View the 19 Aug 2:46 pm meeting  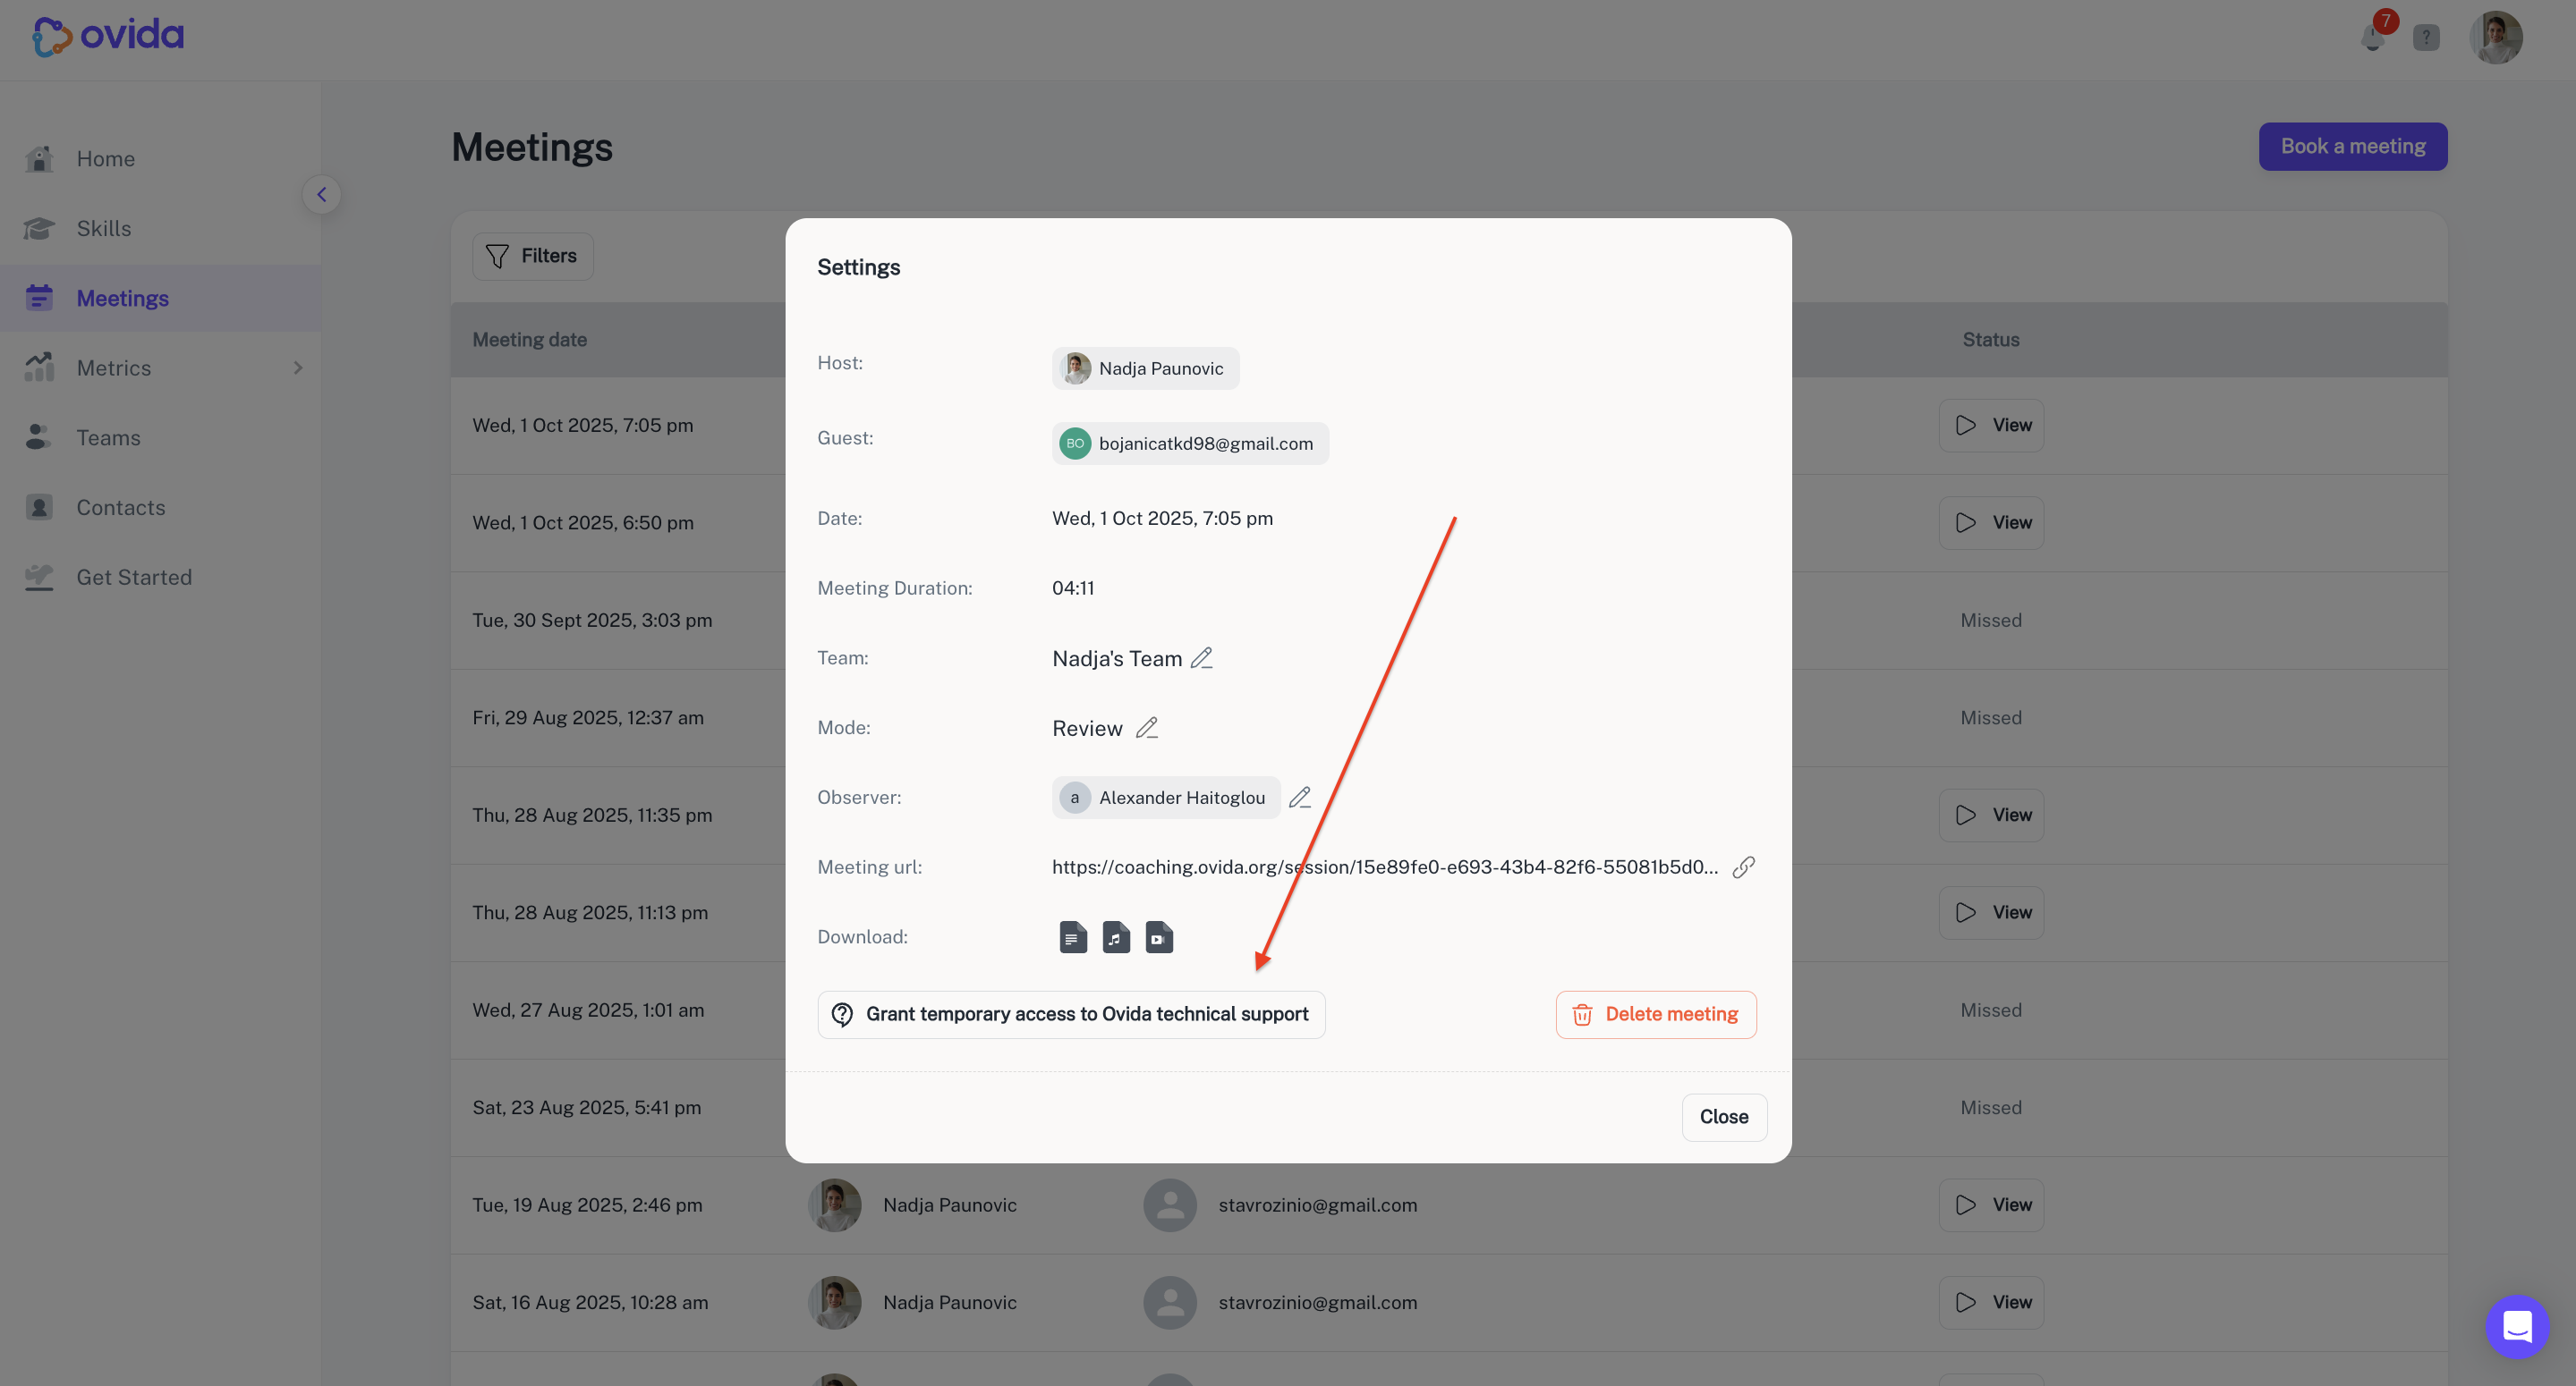pyautogui.click(x=1991, y=1205)
